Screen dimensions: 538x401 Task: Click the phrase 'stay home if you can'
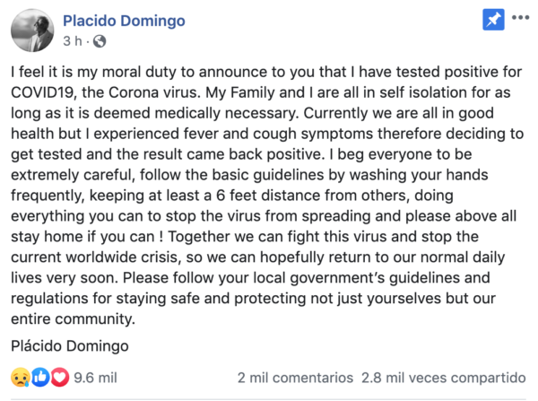pyautogui.click(x=82, y=237)
